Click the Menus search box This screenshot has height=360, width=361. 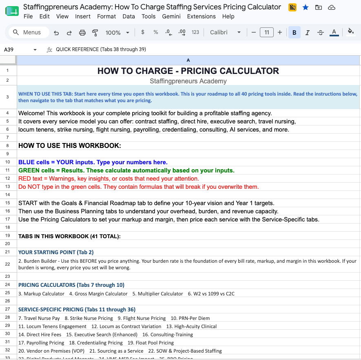point(29,32)
